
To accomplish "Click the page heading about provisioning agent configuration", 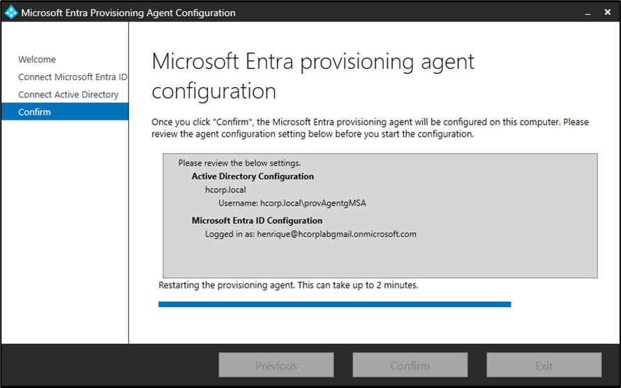I will click(313, 76).
